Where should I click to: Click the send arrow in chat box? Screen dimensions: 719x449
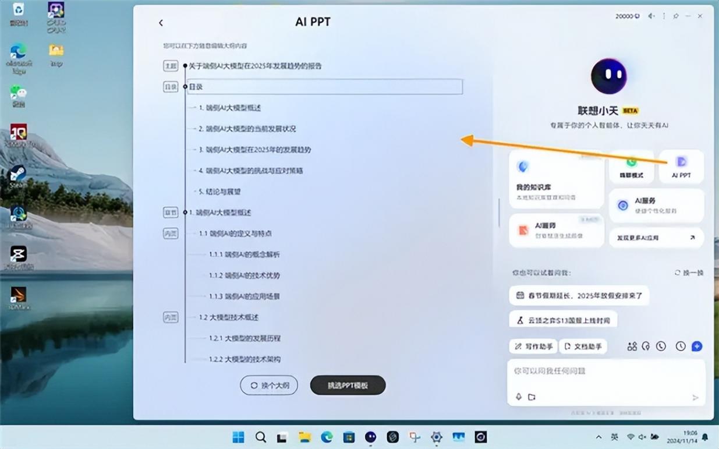click(695, 398)
